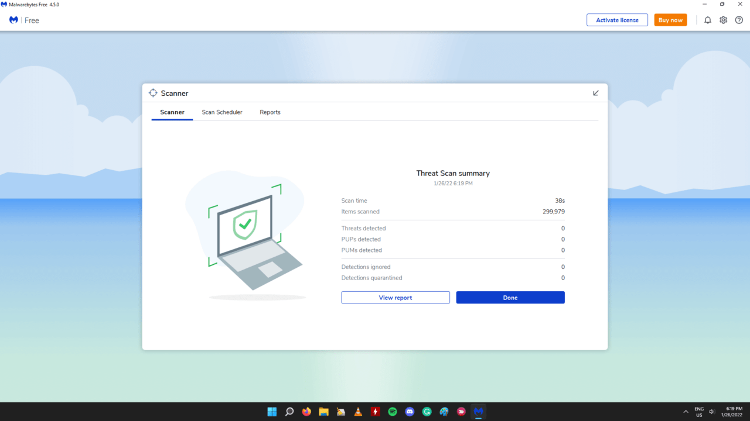The height and width of the screenshot is (421, 750).
Task: Open Malwarebytes settings gear
Action: pyautogui.click(x=724, y=20)
